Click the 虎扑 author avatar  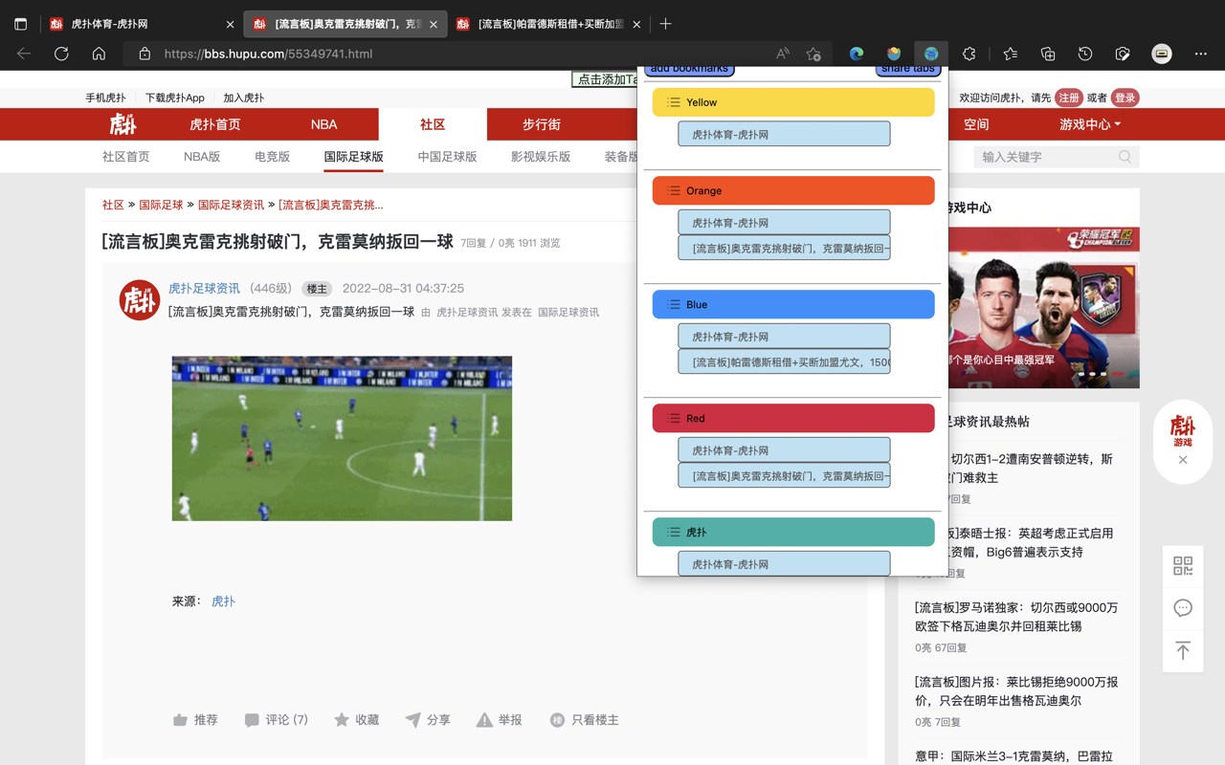[x=139, y=300]
